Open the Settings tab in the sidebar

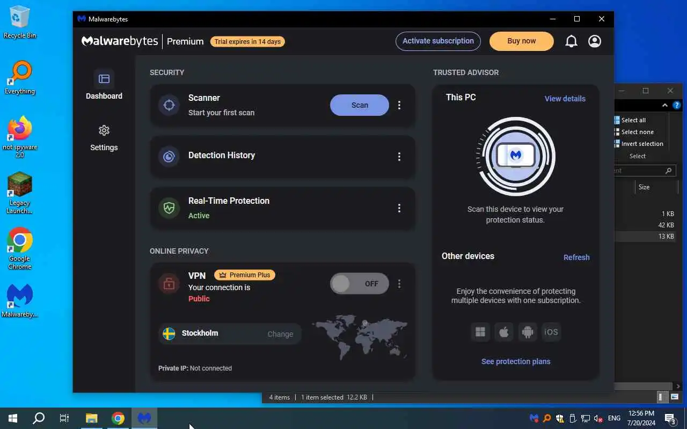[x=104, y=138]
